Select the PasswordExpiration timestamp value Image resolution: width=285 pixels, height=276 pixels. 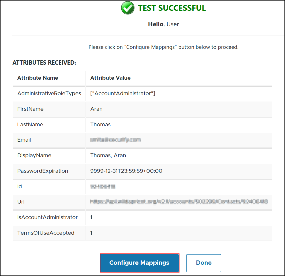(x=126, y=171)
